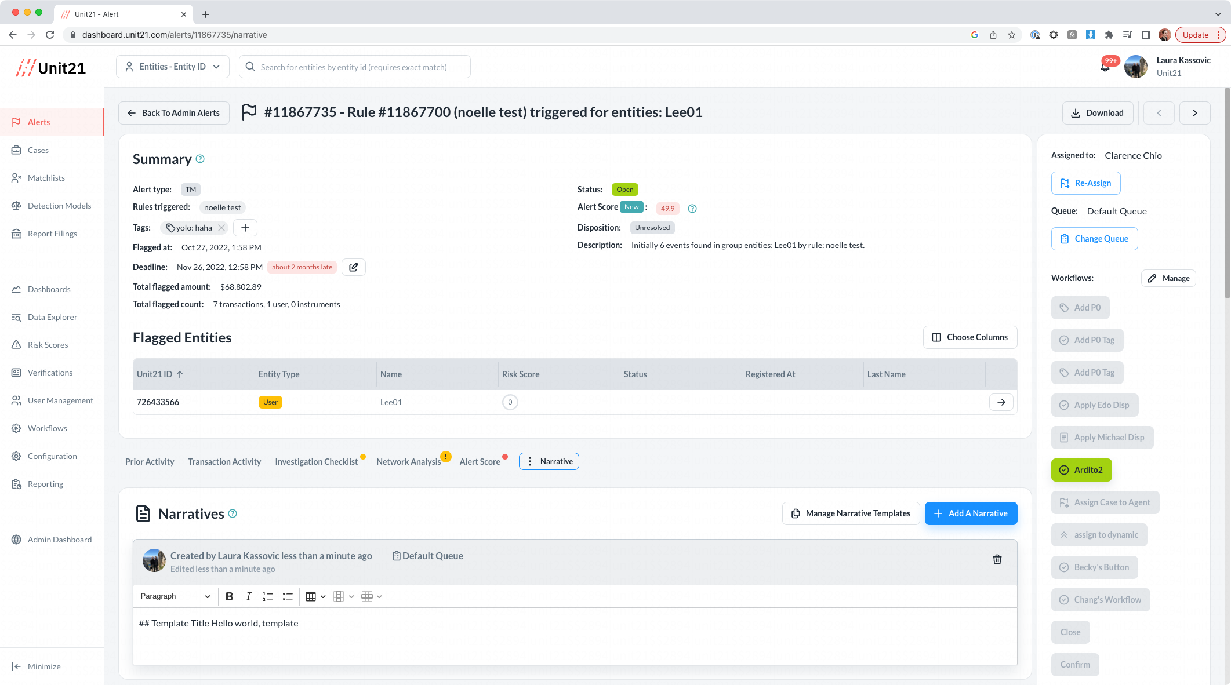This screenshot has height=685, width=1231.
Task: Add a new tag with the plus button
Action: pos(245,228)
